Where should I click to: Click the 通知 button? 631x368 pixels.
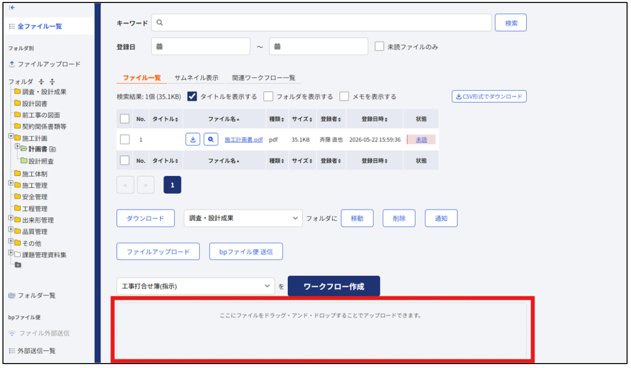(441, 218)
